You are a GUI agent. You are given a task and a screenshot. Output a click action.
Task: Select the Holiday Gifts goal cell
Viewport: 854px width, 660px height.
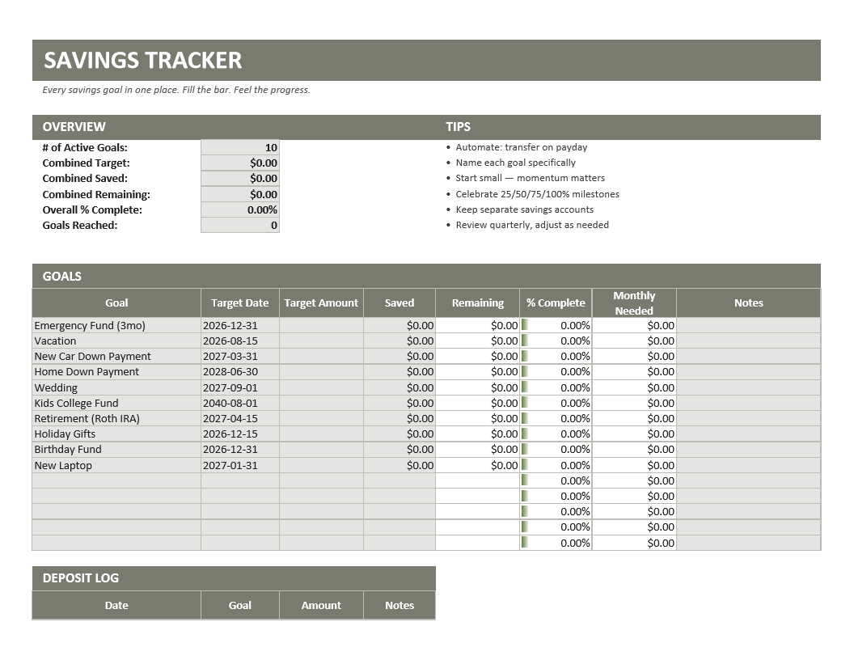coord(116,434)
